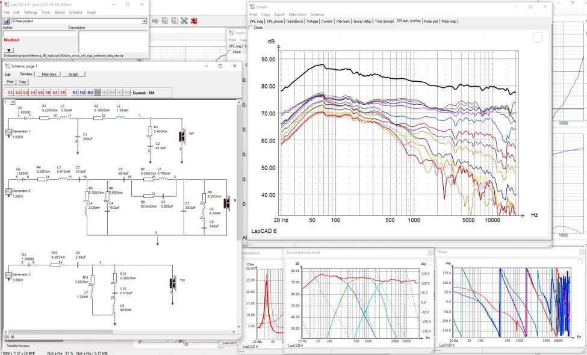Image resolution: width=587 pixels, height=355 pixels.
Task: Toggle the Clone checkbox in background graph window
Action: click(230, 52)
